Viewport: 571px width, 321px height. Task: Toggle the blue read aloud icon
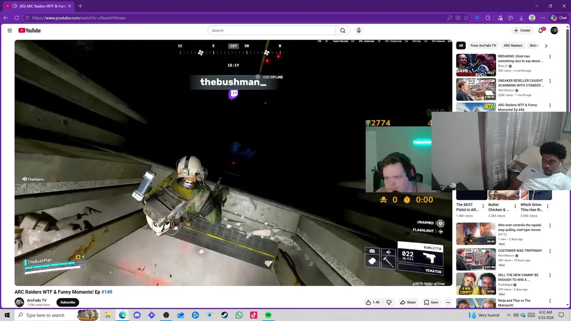pos(477,18)
